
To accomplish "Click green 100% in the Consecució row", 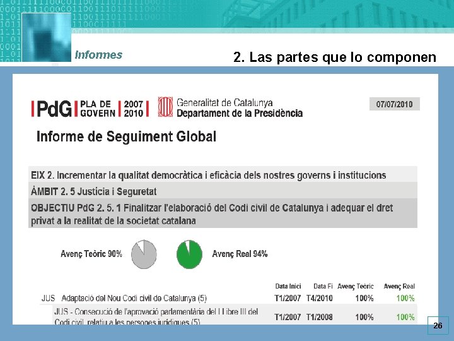I will click(x=405, y=317).
